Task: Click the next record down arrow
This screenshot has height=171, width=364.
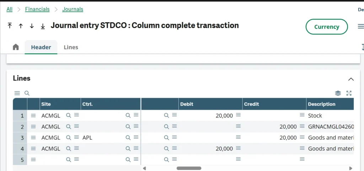Action: click(32, 26)
